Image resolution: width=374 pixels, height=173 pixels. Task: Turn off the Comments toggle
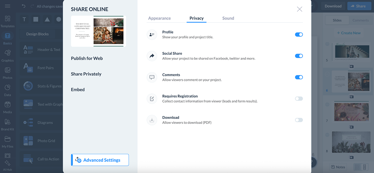pyautogui.click(x=299, y=77)
